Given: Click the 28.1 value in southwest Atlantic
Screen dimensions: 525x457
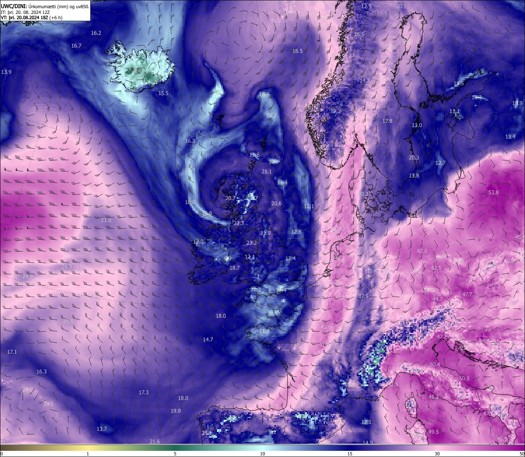Looking at the screenshot, I should [48, 404].
